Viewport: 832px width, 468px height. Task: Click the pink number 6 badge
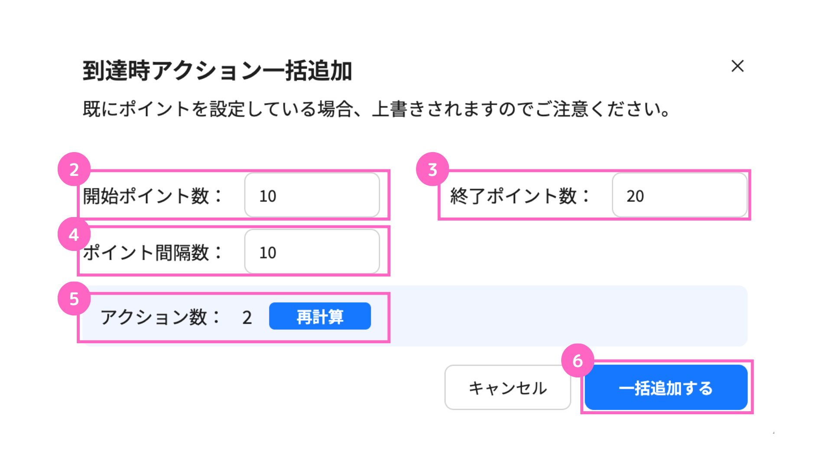tap(577, 361)
